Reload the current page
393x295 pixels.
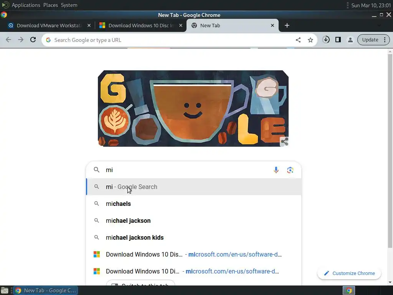point(33,40)
